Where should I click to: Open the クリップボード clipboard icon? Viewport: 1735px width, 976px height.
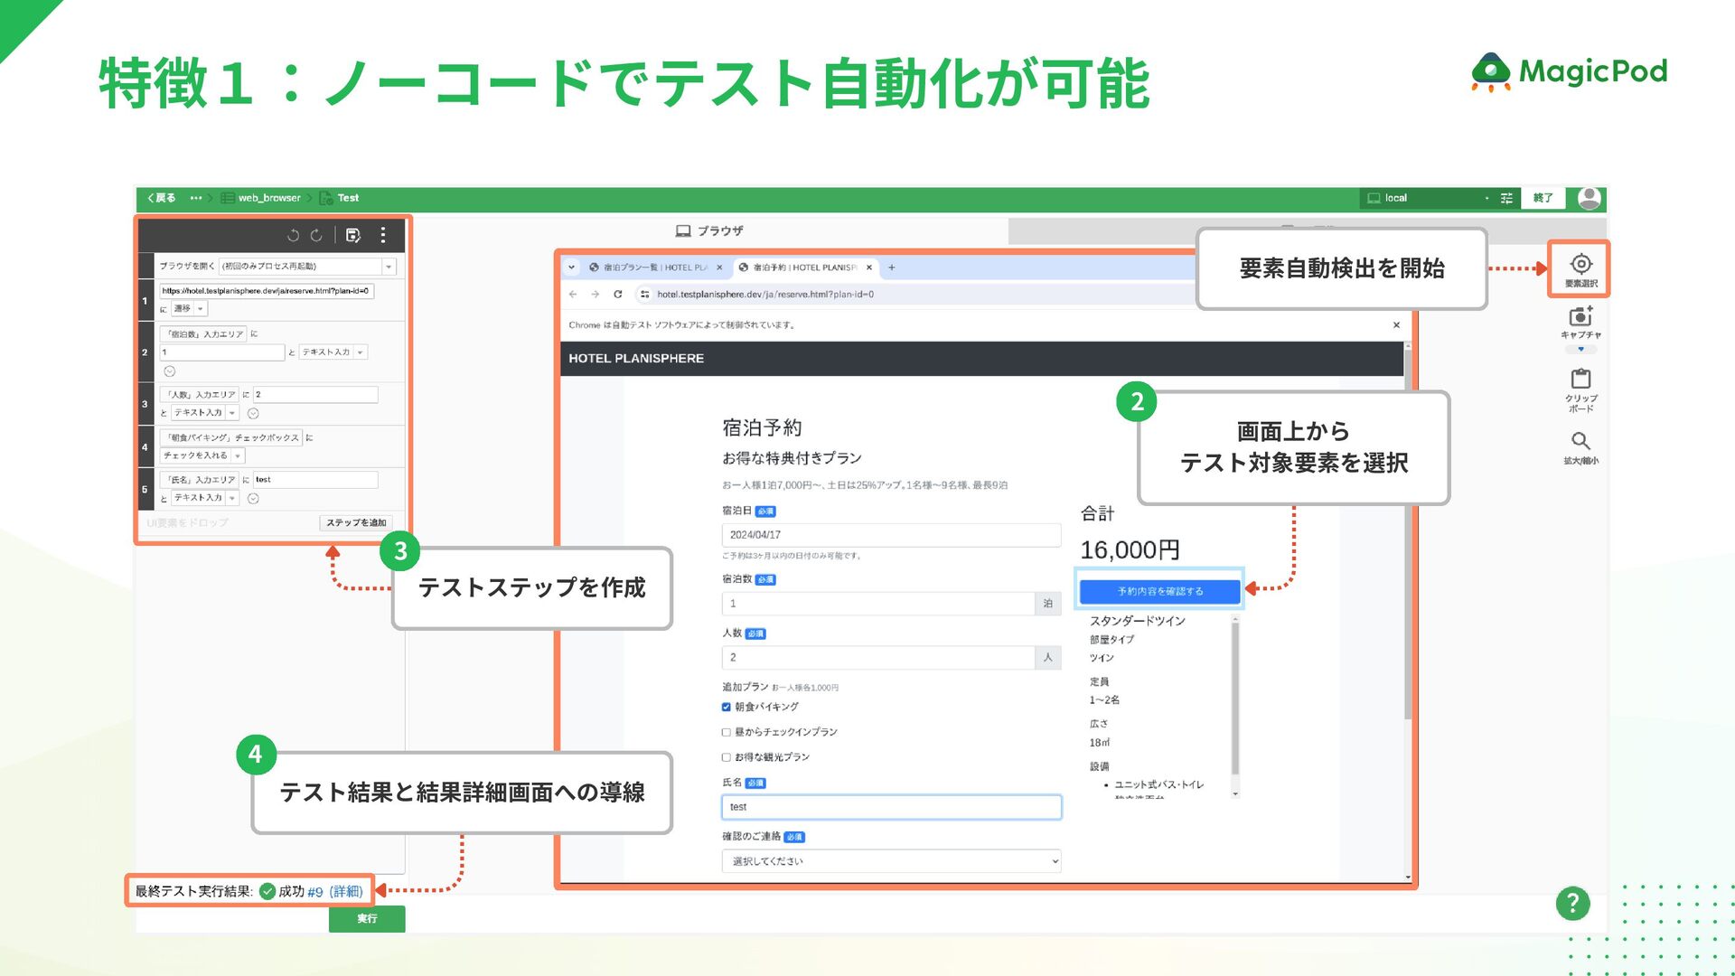(1580, 379)
